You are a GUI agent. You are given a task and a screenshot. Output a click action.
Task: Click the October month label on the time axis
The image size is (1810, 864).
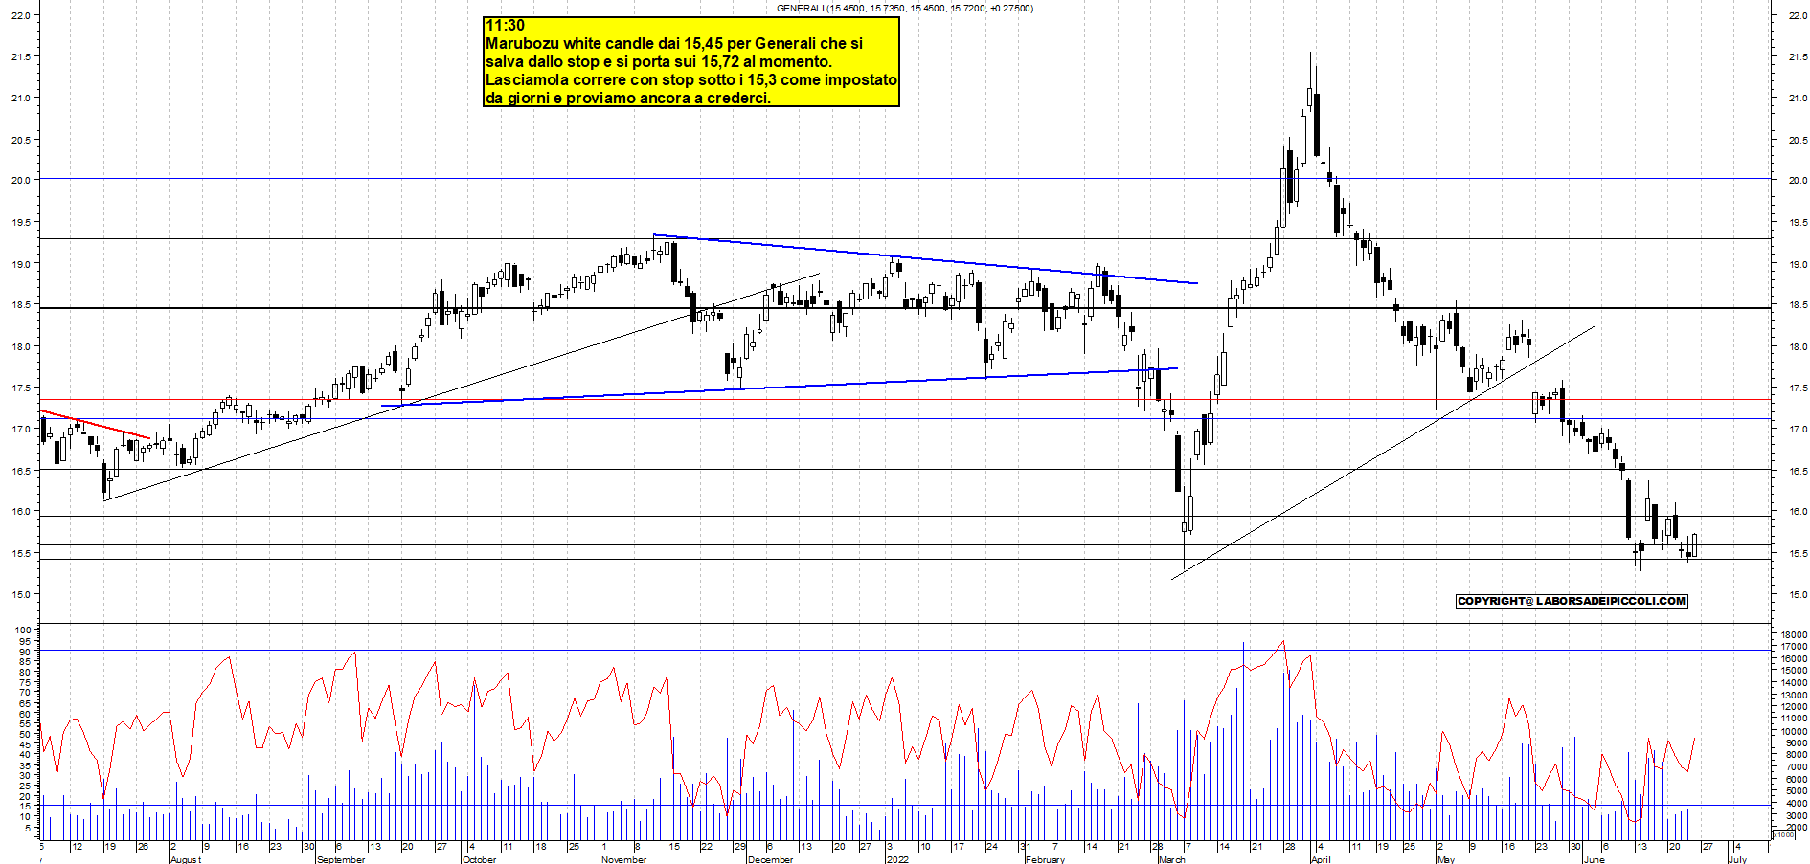click(x=479, y=859)
